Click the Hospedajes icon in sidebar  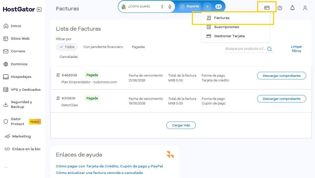(6, 77)
